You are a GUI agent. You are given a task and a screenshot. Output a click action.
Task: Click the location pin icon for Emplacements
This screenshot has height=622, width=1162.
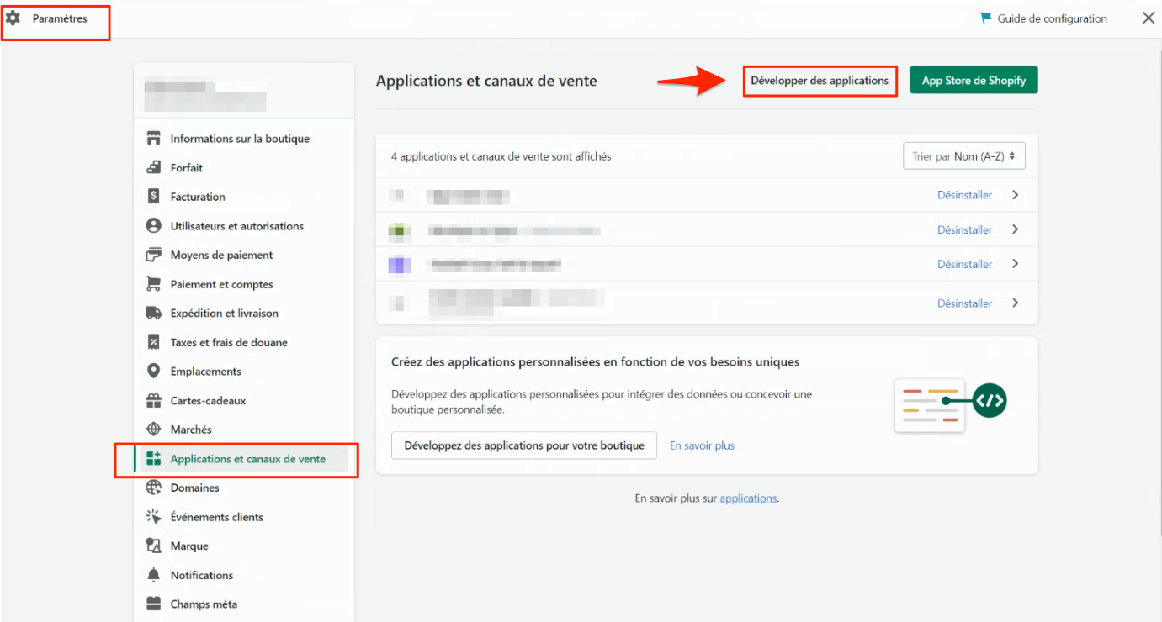coord(153,372)
